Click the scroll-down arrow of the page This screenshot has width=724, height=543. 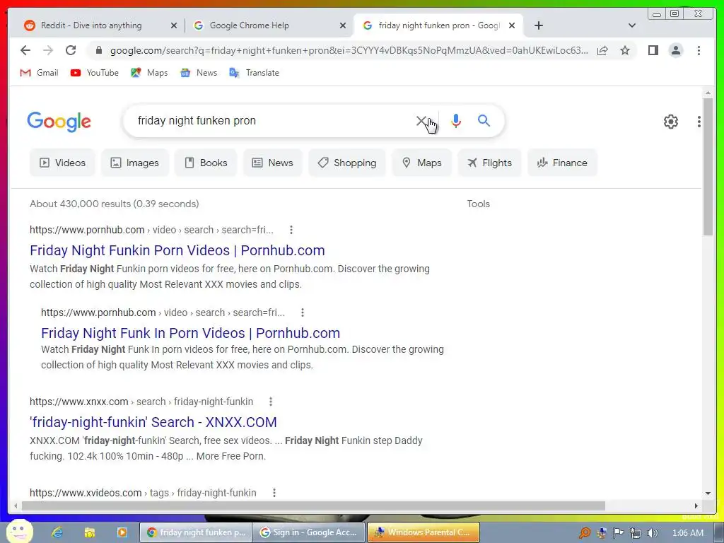[x=708, y=493]
